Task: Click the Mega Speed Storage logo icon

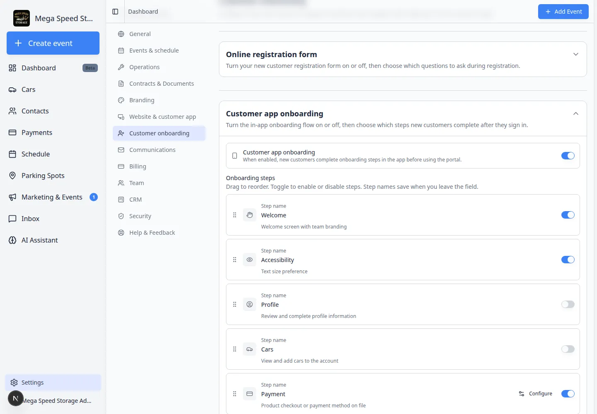Action: 22,18
